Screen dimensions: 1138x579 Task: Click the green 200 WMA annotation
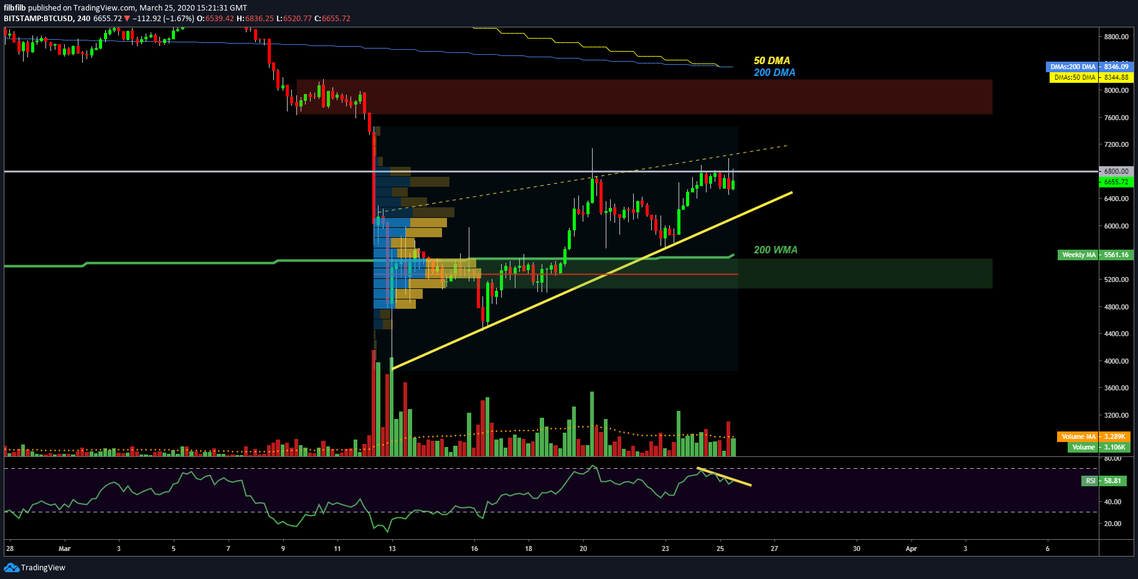[776, 250]
